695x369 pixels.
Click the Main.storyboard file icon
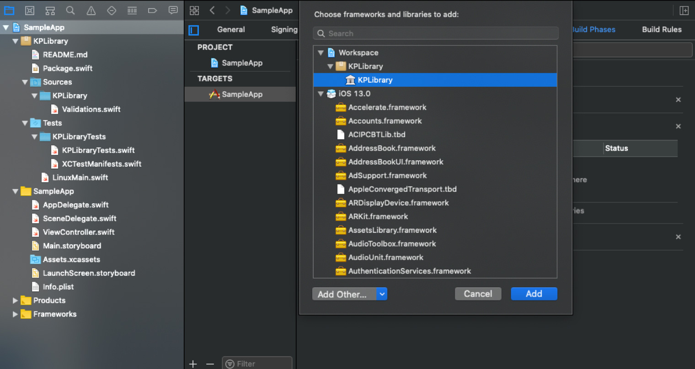point(35,246)
